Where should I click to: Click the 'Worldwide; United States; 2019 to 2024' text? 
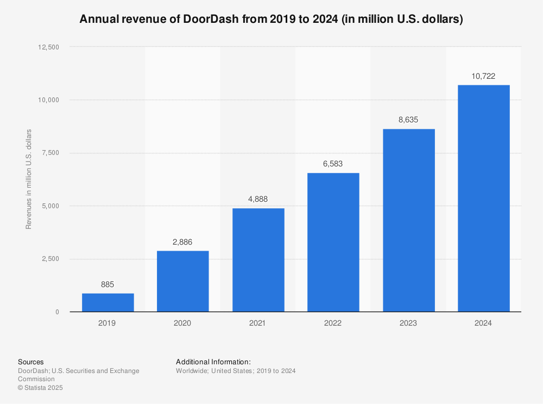pos(236,371)
